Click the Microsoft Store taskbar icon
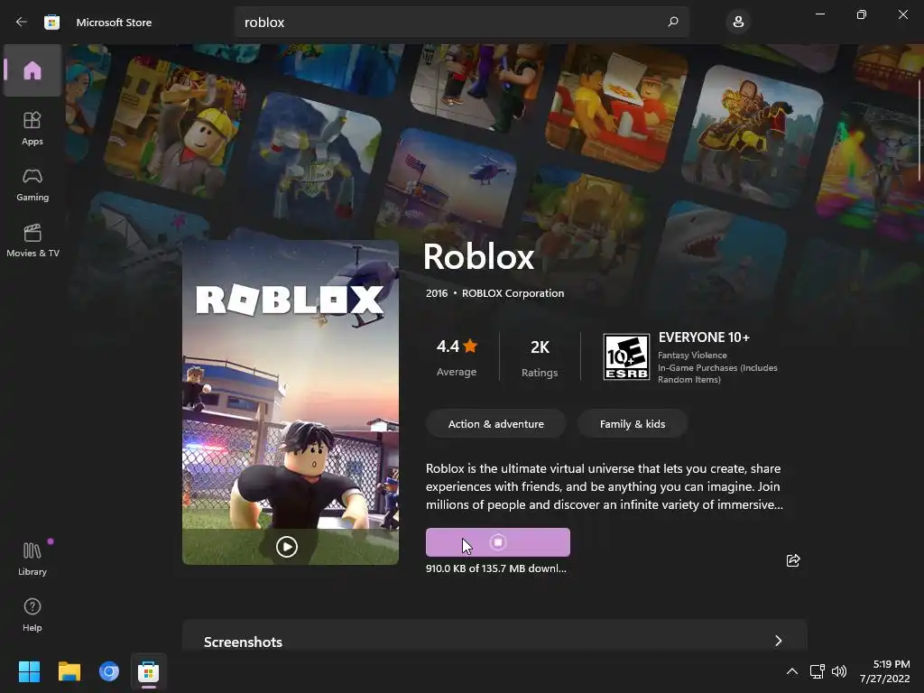 (x=149, y=671)
